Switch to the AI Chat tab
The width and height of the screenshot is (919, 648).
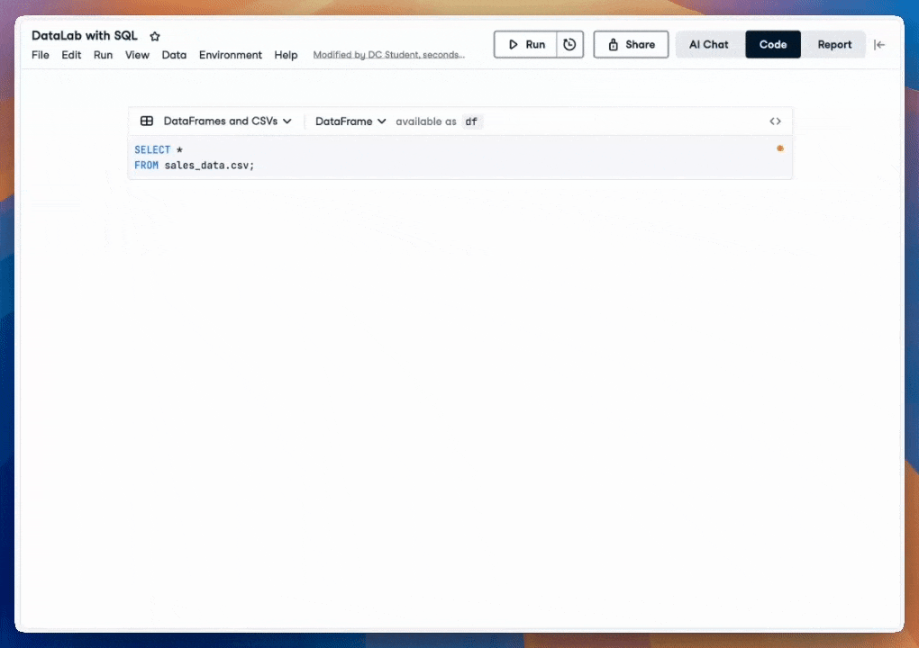708,44
